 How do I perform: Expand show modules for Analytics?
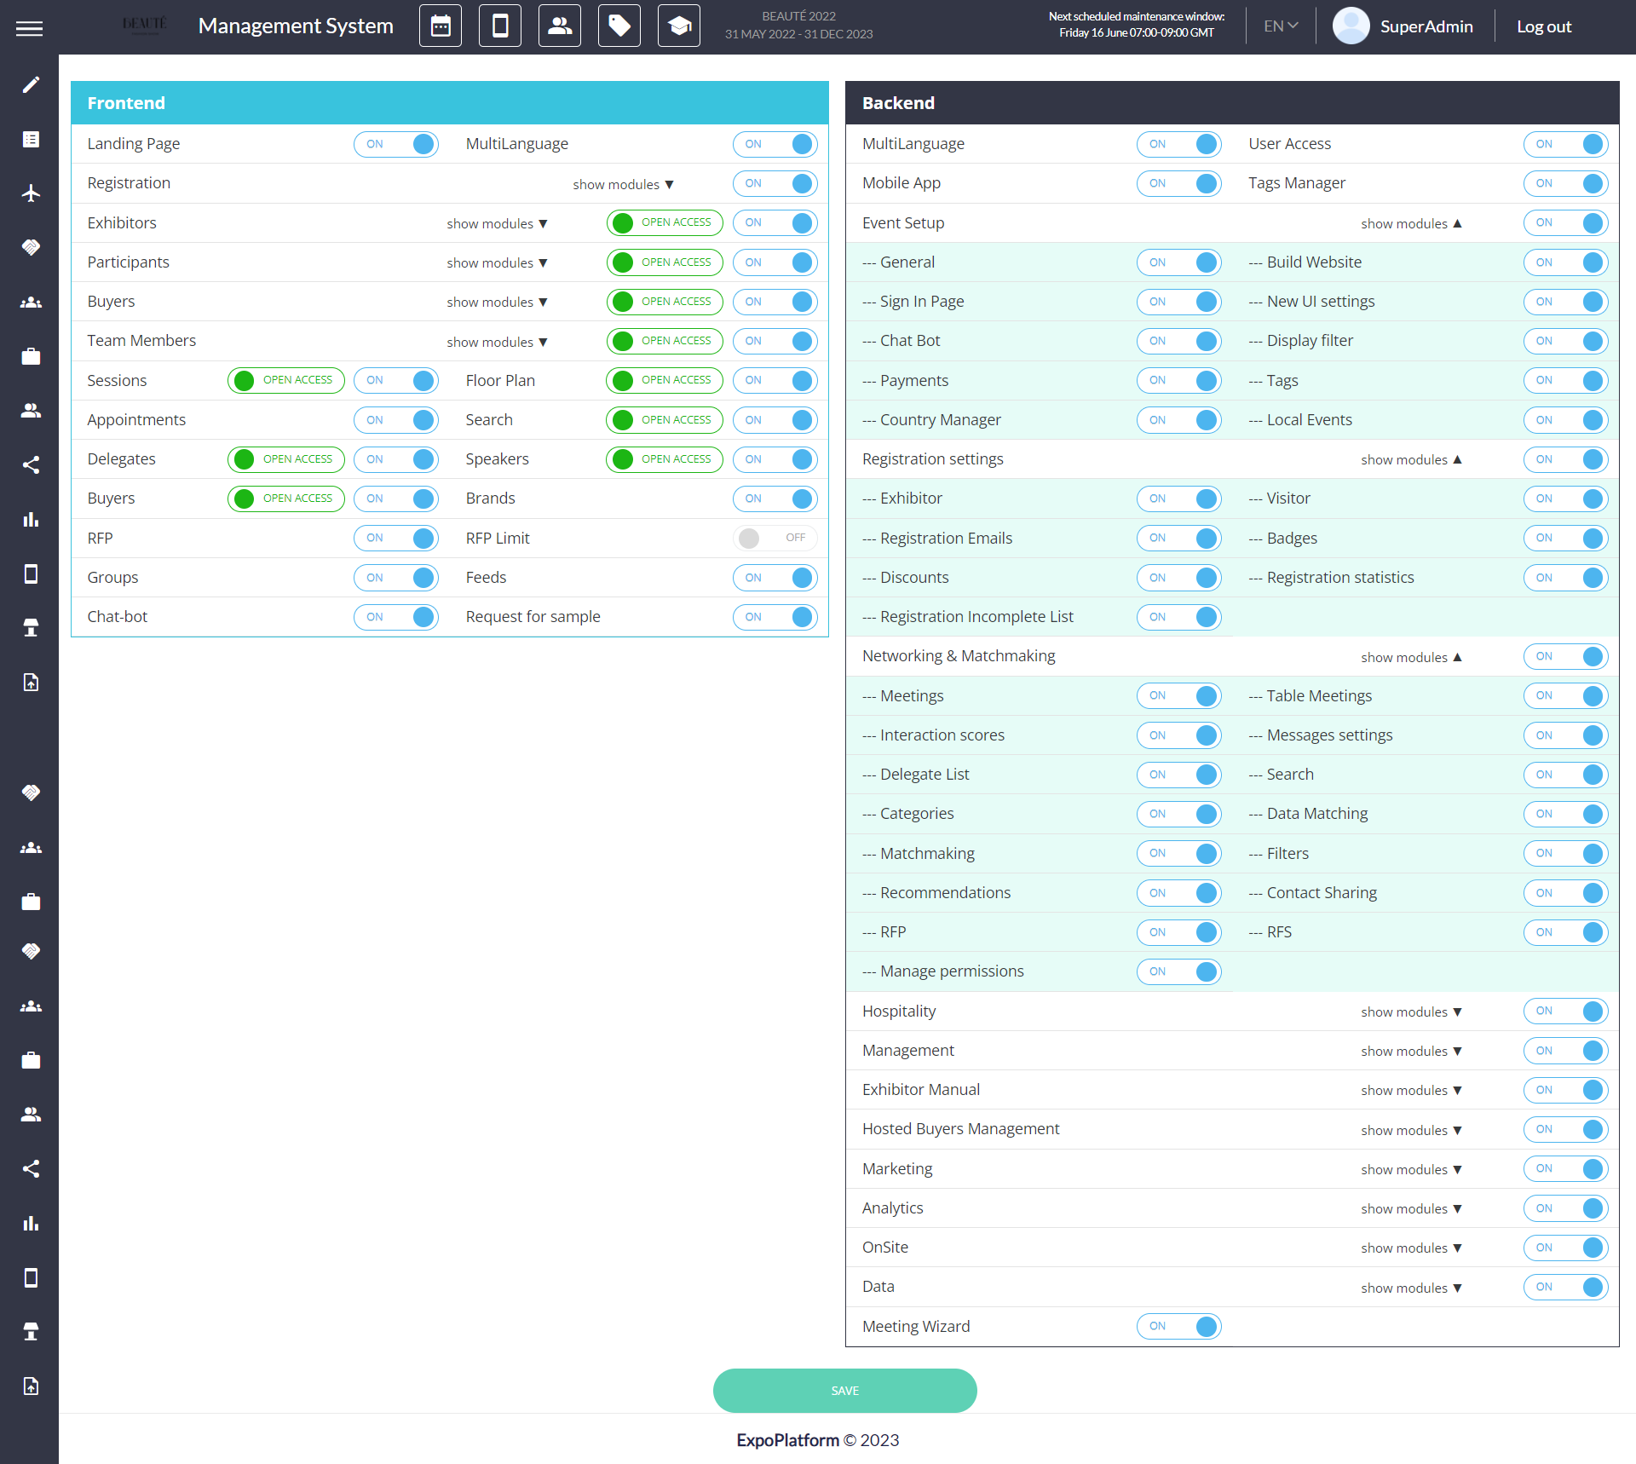click(1411, 1208)
